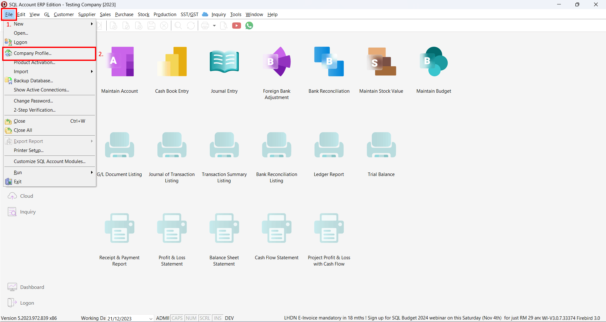606x322 pixels.
Task: Click Dashboard in the sidebar
Action: point(32,287)
